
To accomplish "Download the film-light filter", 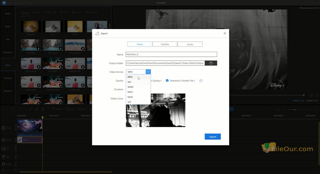I will [x=39, y=48].
